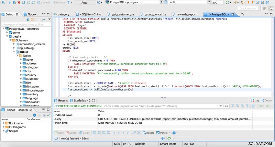Viewport: 275px width, 147px height.
Task: Open the Log view
Action: click(255, 100)
